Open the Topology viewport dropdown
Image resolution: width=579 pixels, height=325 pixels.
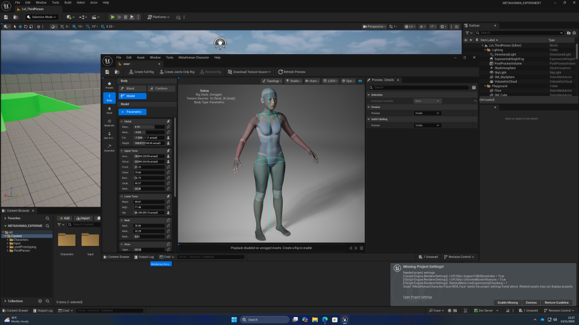tap(272, 81)
